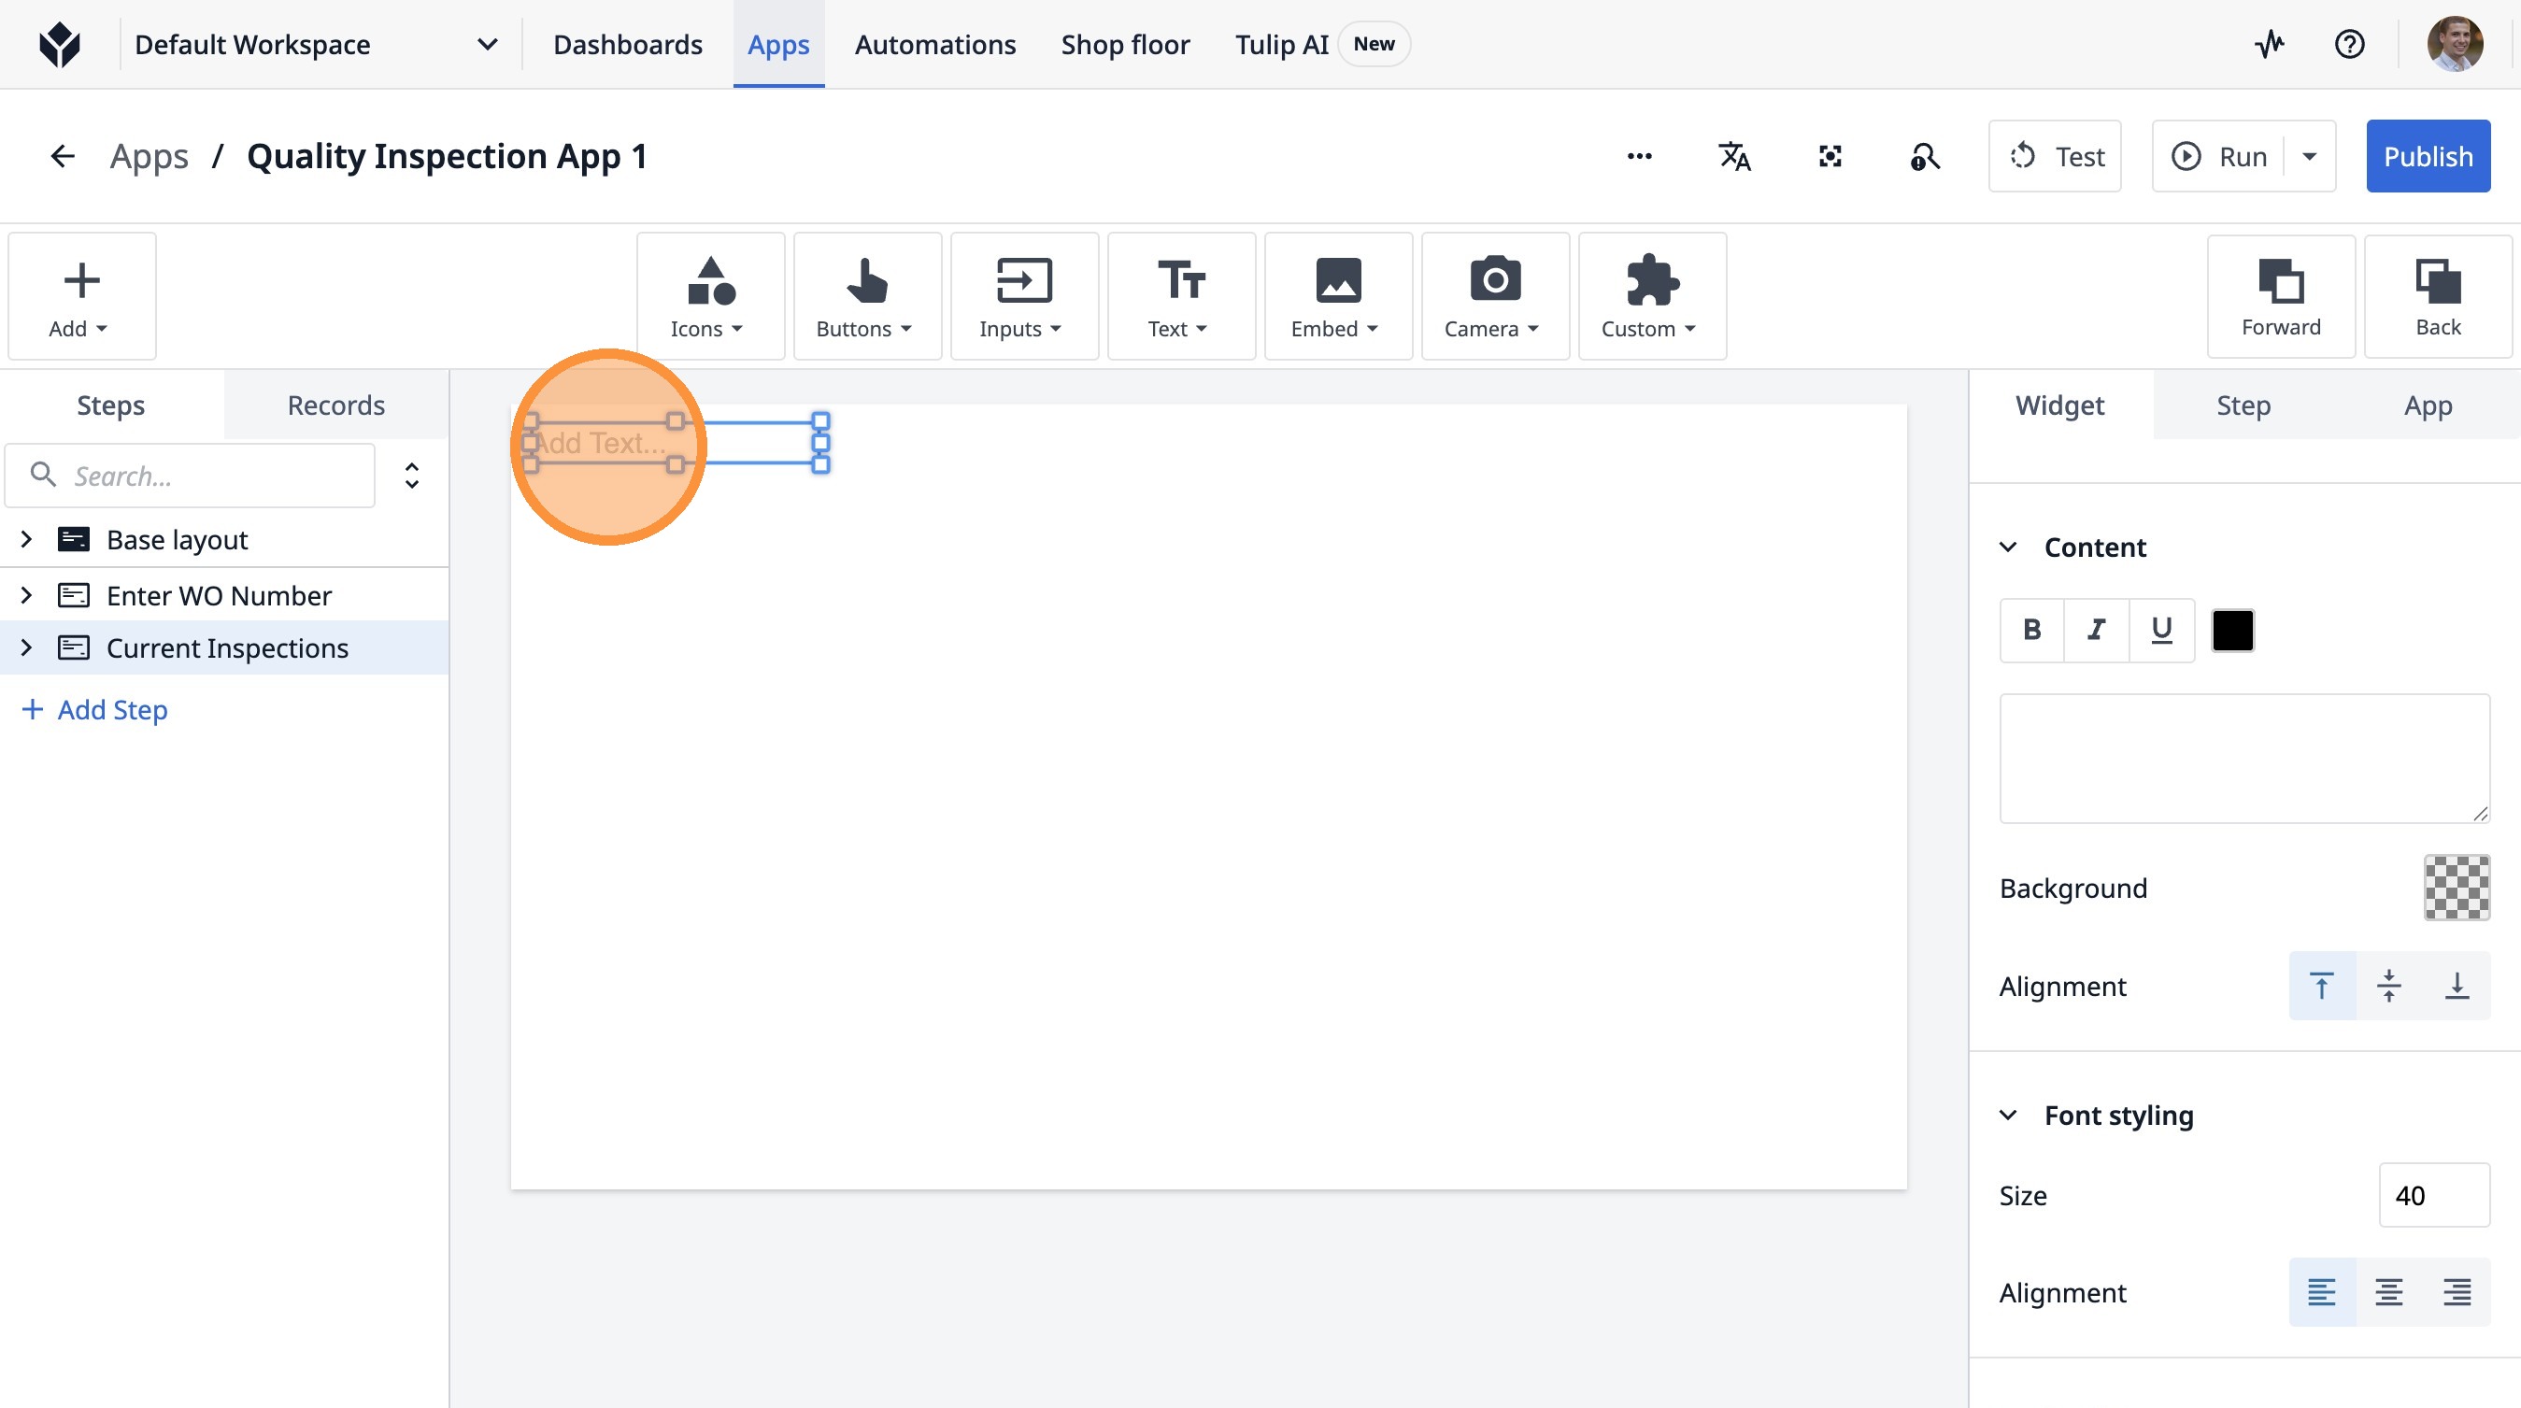
Task: Open the Step properties tab
Action: coord(2243,405)
